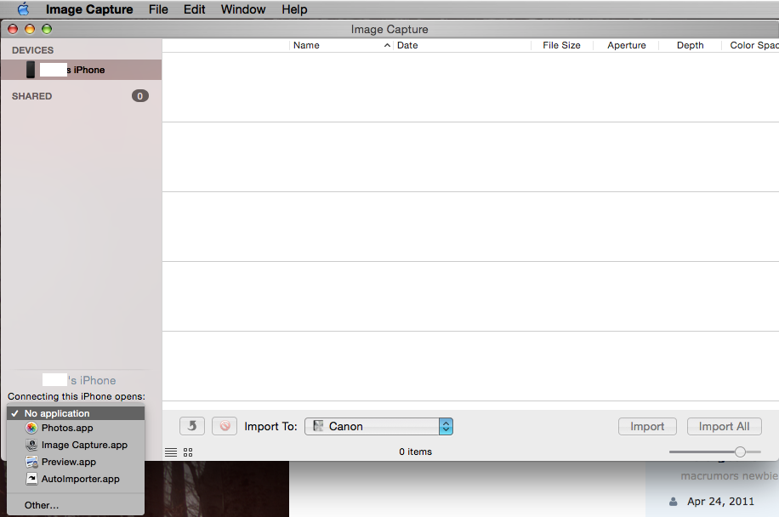Click the Import All button
Image resolution: width=779 pixels, height=517 pixels.
pyautogui.click(x=725, y=426)
